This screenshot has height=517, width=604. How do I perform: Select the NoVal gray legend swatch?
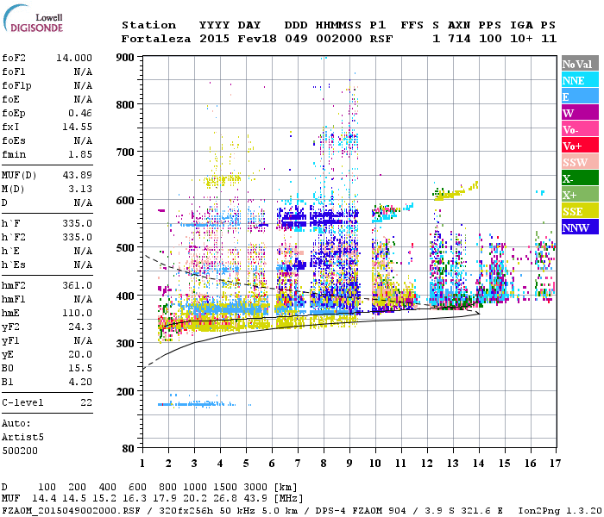576,64
